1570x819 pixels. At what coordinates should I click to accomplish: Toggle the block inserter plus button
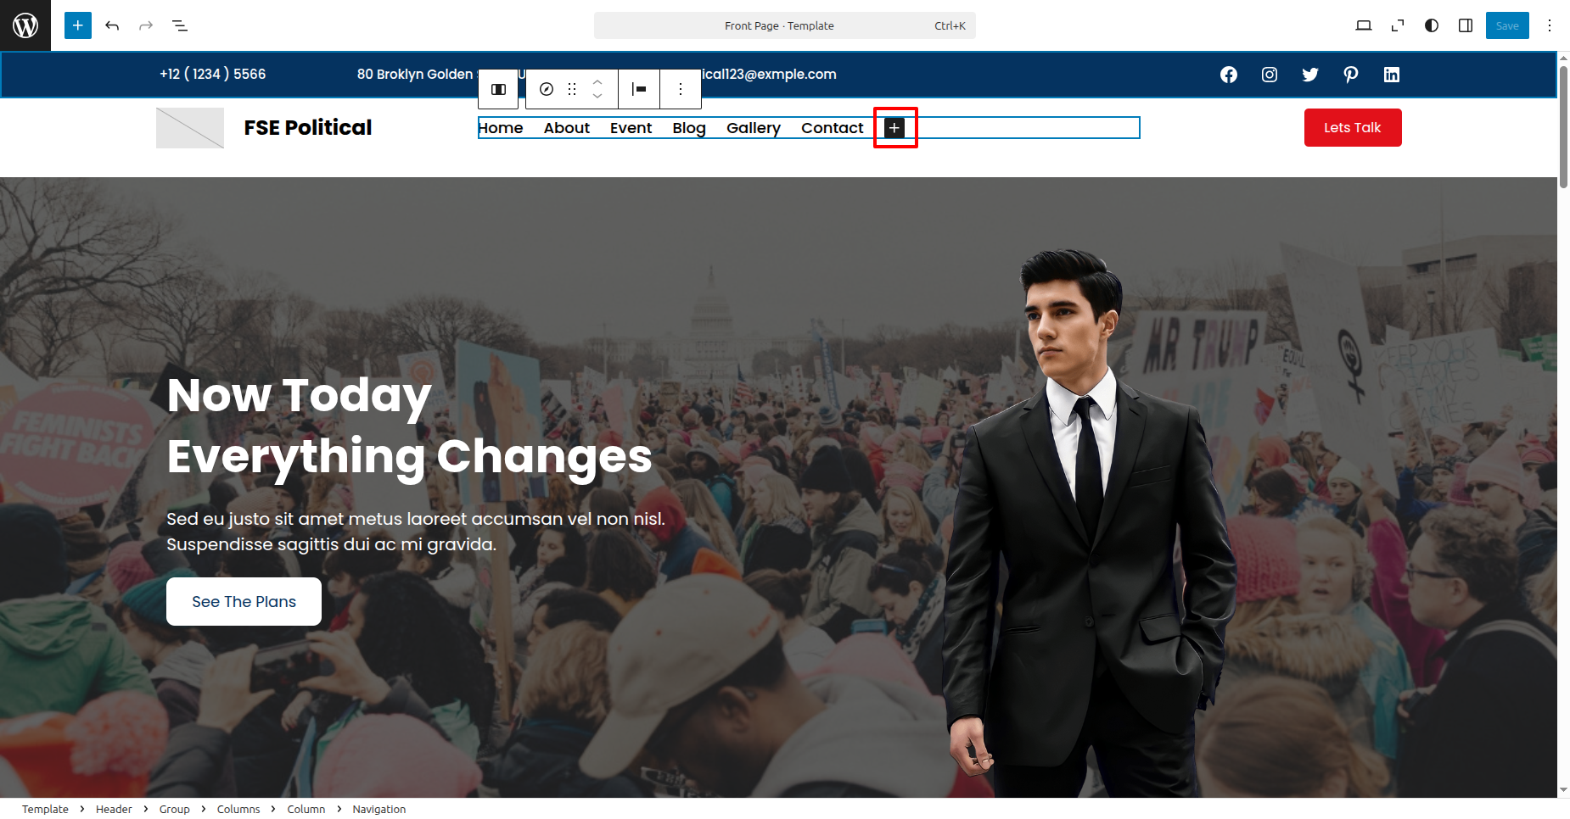coord(78,25)
